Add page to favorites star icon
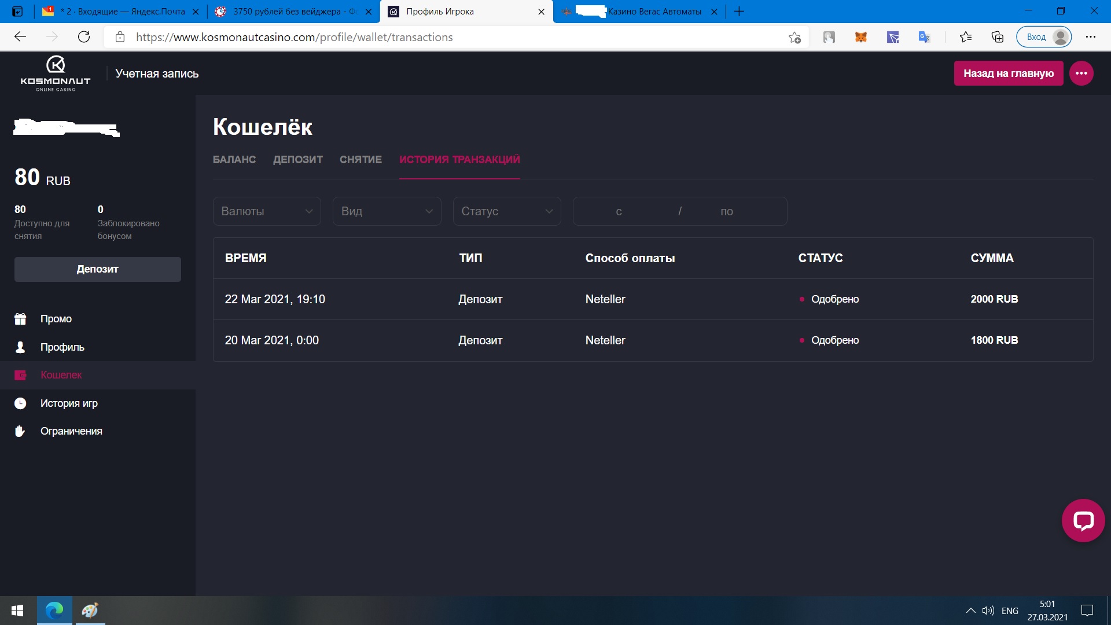The height and width of the screenshot is (625, 1111). point(794,38)
